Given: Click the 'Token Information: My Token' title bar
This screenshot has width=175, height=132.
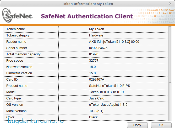Looking at the screenshot, I should [87, 4].
